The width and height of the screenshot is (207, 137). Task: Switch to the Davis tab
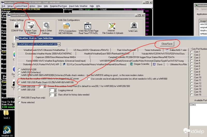pos(158,64)
